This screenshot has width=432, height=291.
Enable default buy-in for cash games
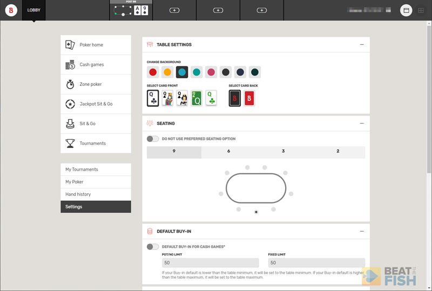pos(153,247)
